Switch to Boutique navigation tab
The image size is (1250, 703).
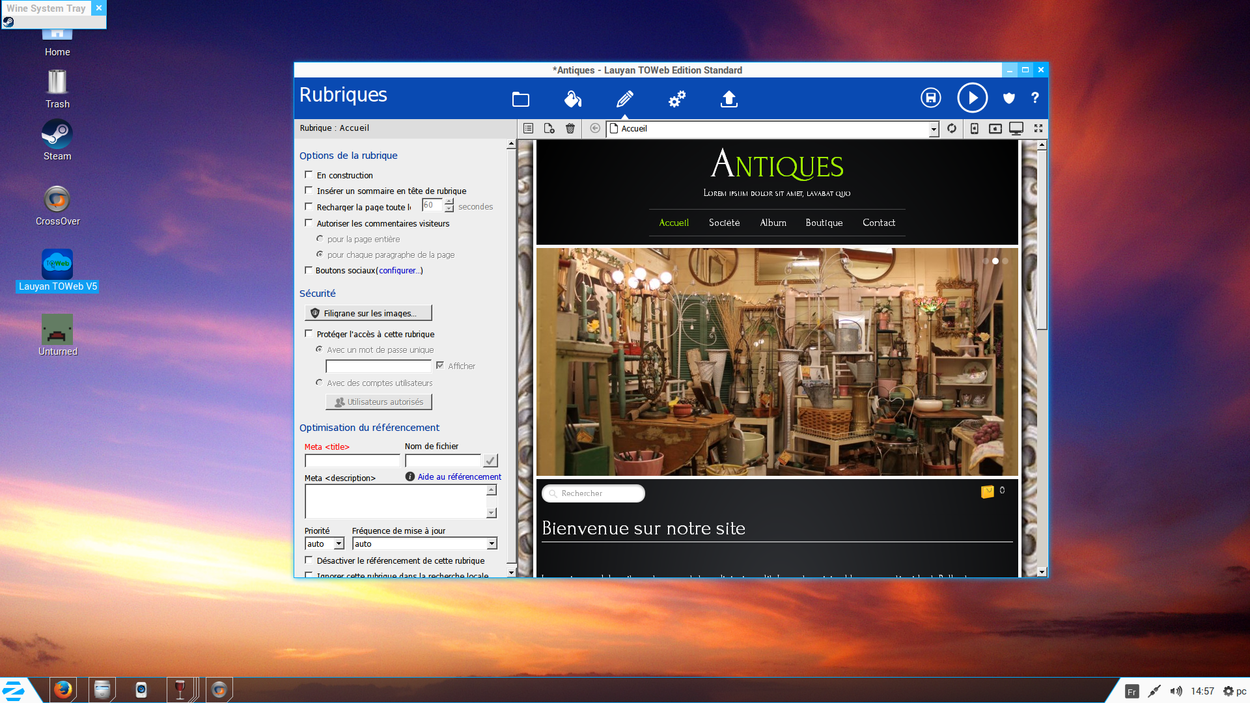pyautogui.click(x=822, y=221)
